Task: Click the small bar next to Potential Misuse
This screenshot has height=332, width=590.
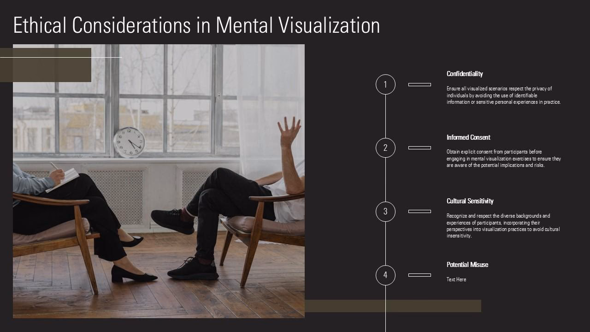Action: click(419, 275)
